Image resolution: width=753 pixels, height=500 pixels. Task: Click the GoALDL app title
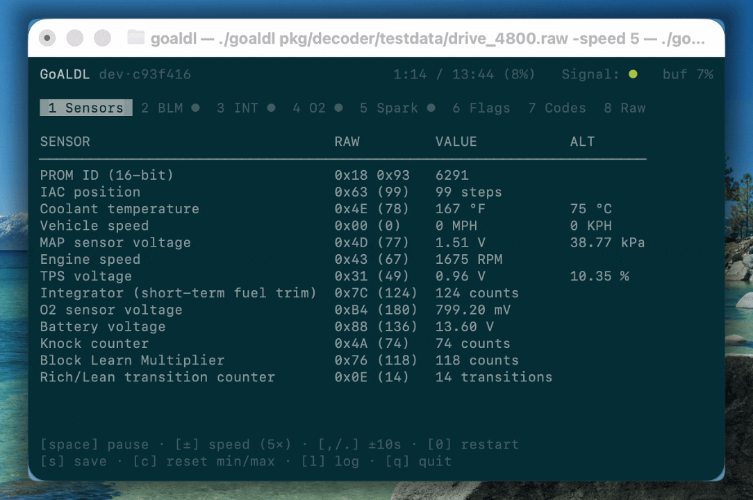[65, 74]
